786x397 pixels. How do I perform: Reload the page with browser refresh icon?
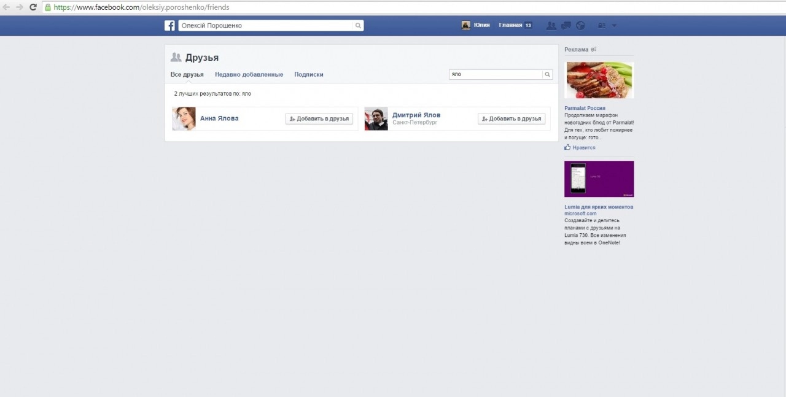tap(33, 7)
